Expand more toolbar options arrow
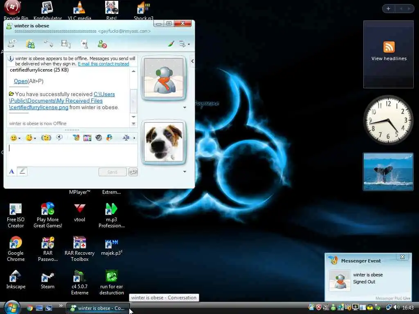This screenshot has height=314, width=419. (134, 138)
